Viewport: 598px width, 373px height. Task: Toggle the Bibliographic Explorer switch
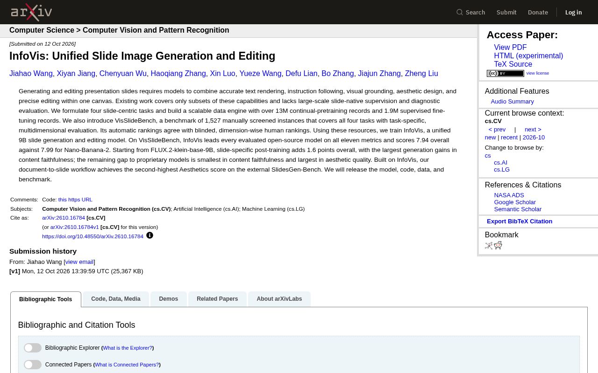pos(33,348)
